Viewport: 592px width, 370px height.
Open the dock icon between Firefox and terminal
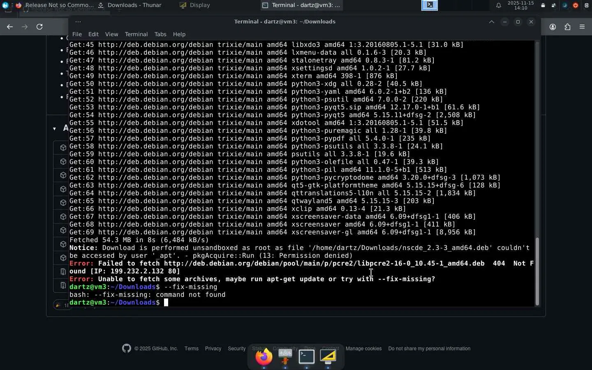(x=285, y=357)
